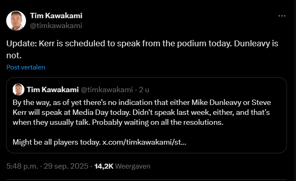Click the Weergaven label
The image size is (296, 181).
tap(133, 167)
